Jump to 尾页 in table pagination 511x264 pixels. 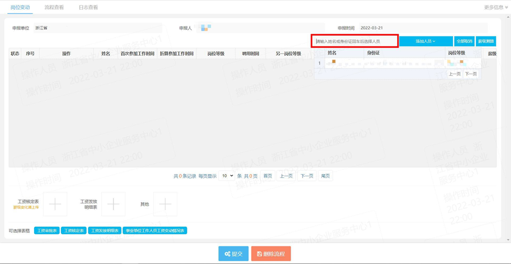325,176
